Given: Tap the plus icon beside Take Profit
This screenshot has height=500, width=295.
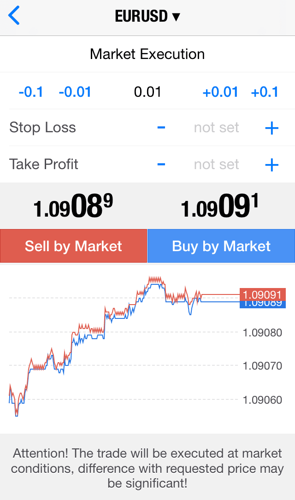Looking at the screenshot, I should 273,164.
